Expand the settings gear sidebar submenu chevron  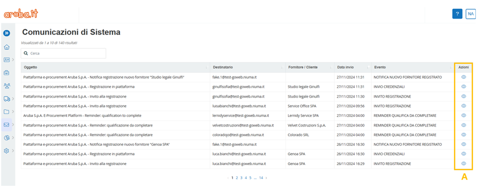point(13,151)
